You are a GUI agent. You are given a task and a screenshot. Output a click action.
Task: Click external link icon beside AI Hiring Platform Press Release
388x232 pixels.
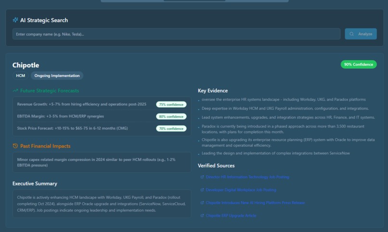(202, 203)
